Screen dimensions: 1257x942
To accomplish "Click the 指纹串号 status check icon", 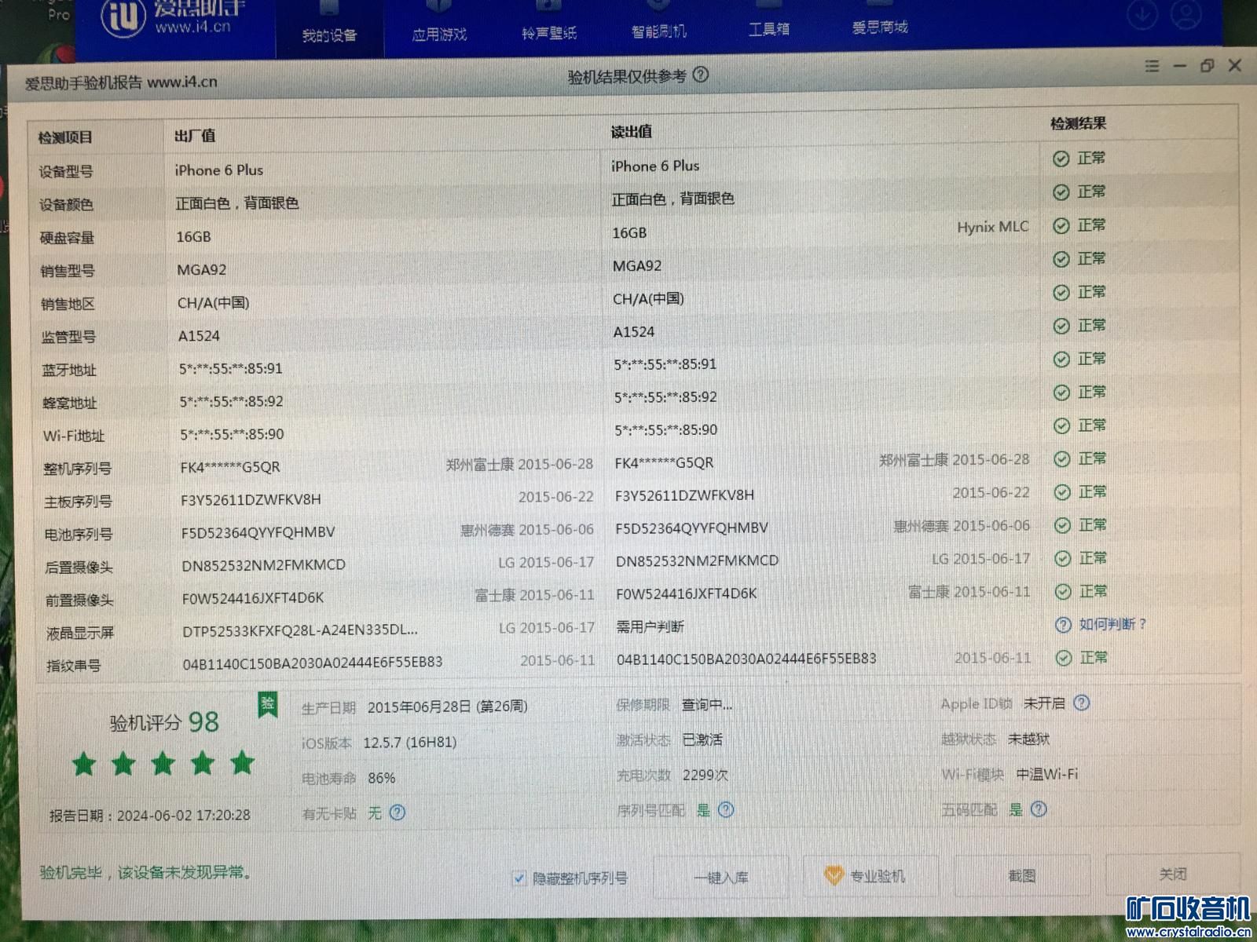I will [1064, 658].
